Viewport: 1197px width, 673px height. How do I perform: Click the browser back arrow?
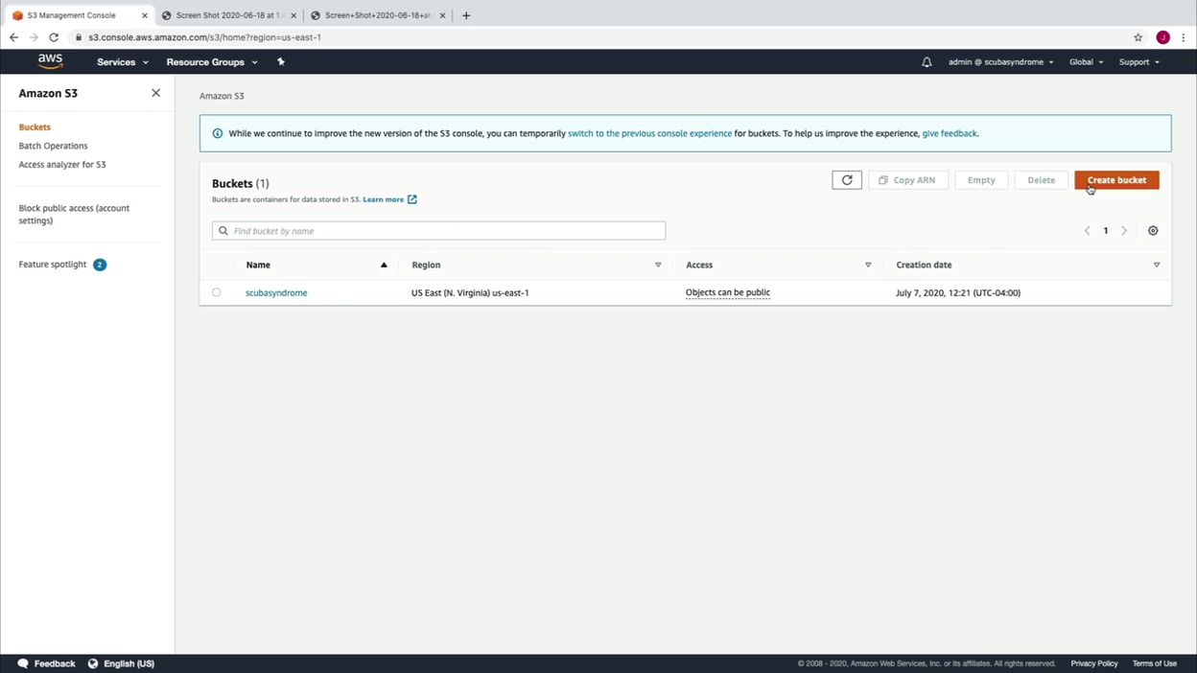pyautogui.click(x=13, y=37)
